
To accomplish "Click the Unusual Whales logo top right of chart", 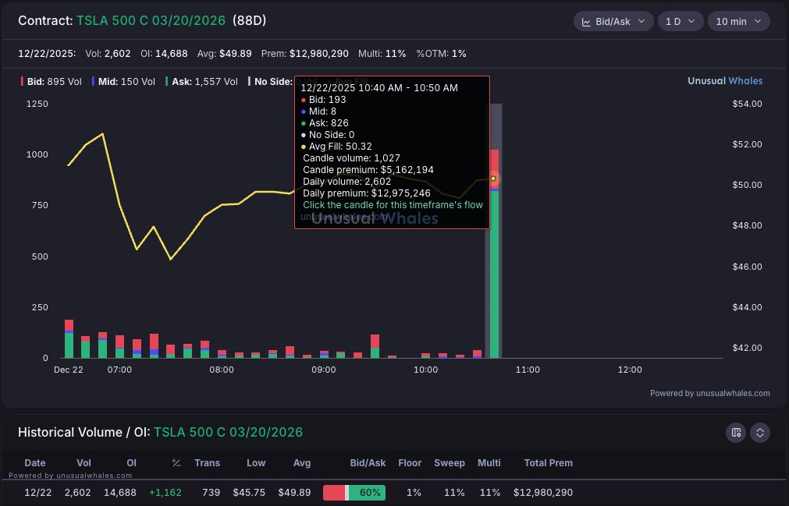I will click(725, 81).
